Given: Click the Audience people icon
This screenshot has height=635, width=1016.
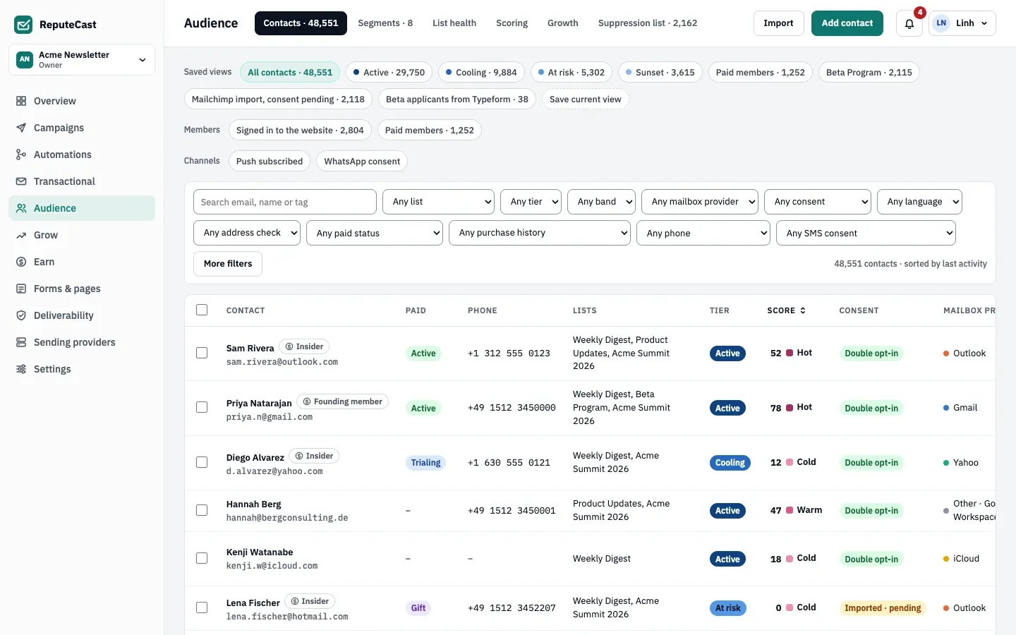Looking at the screenshot, I should (x=21, y=208).
